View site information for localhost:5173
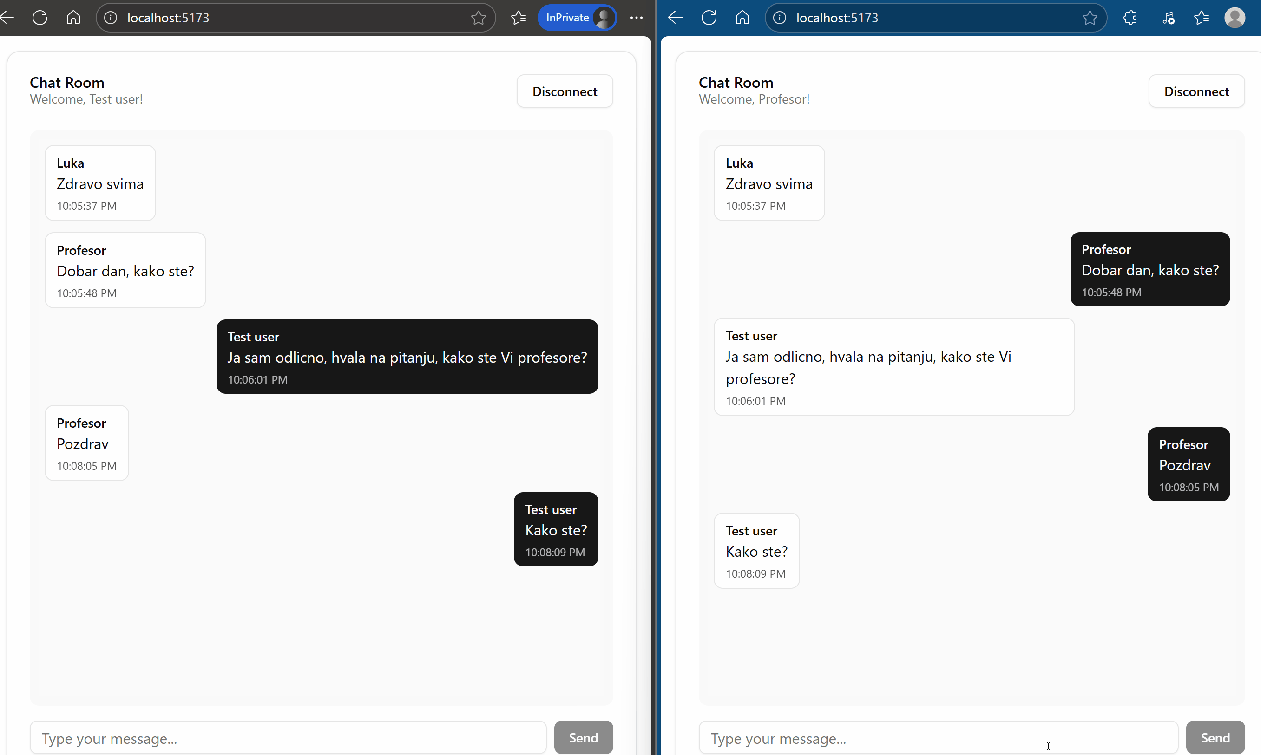Screen dimensions: 1261x755 coord(110,17)
